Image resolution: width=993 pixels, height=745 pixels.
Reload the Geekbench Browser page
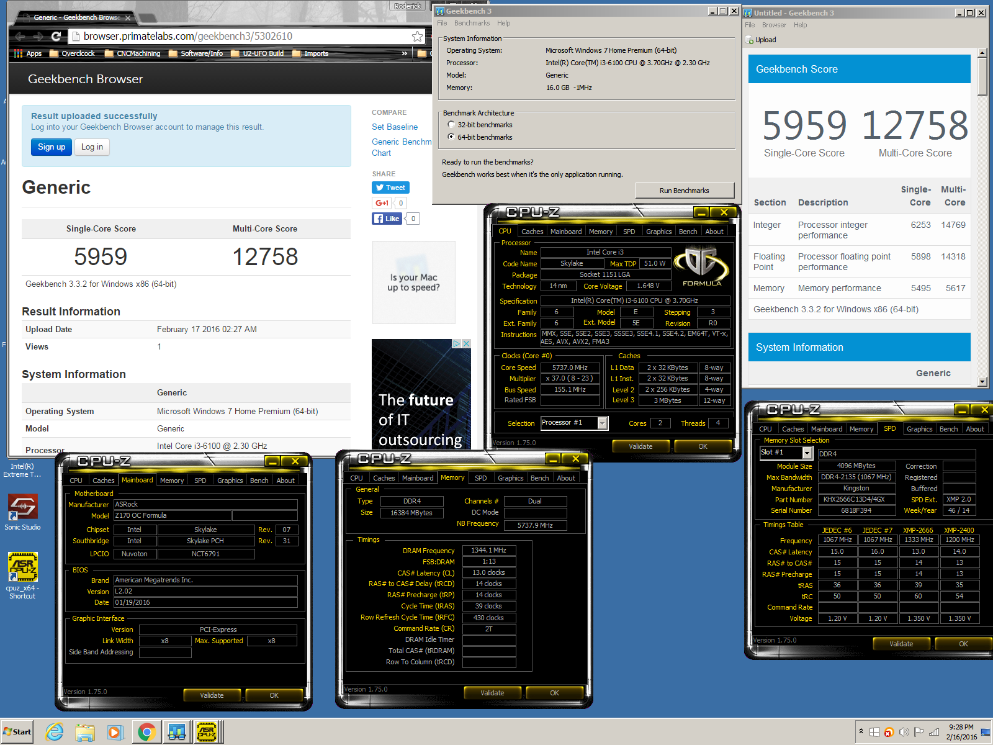tap(56, 37)
